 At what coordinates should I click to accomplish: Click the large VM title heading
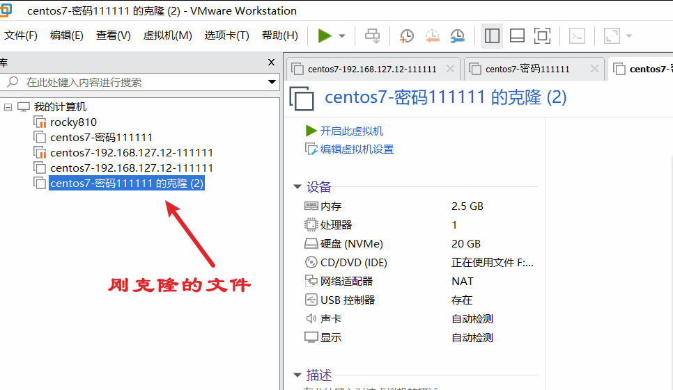click(445, 97)
